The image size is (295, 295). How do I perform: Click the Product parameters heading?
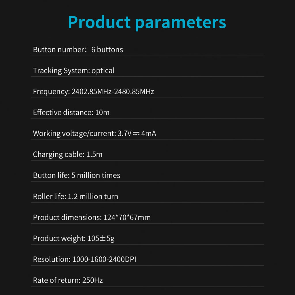pyautogui.click(x=147, y=22)
